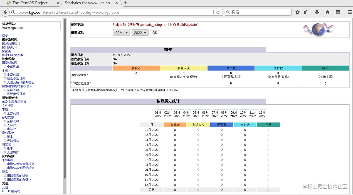Reload the AWStats statistics page

(x=218, y=12)
